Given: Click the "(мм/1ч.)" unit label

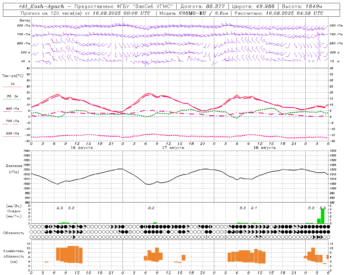Looking at the screenshot, I should click(14, 216).
